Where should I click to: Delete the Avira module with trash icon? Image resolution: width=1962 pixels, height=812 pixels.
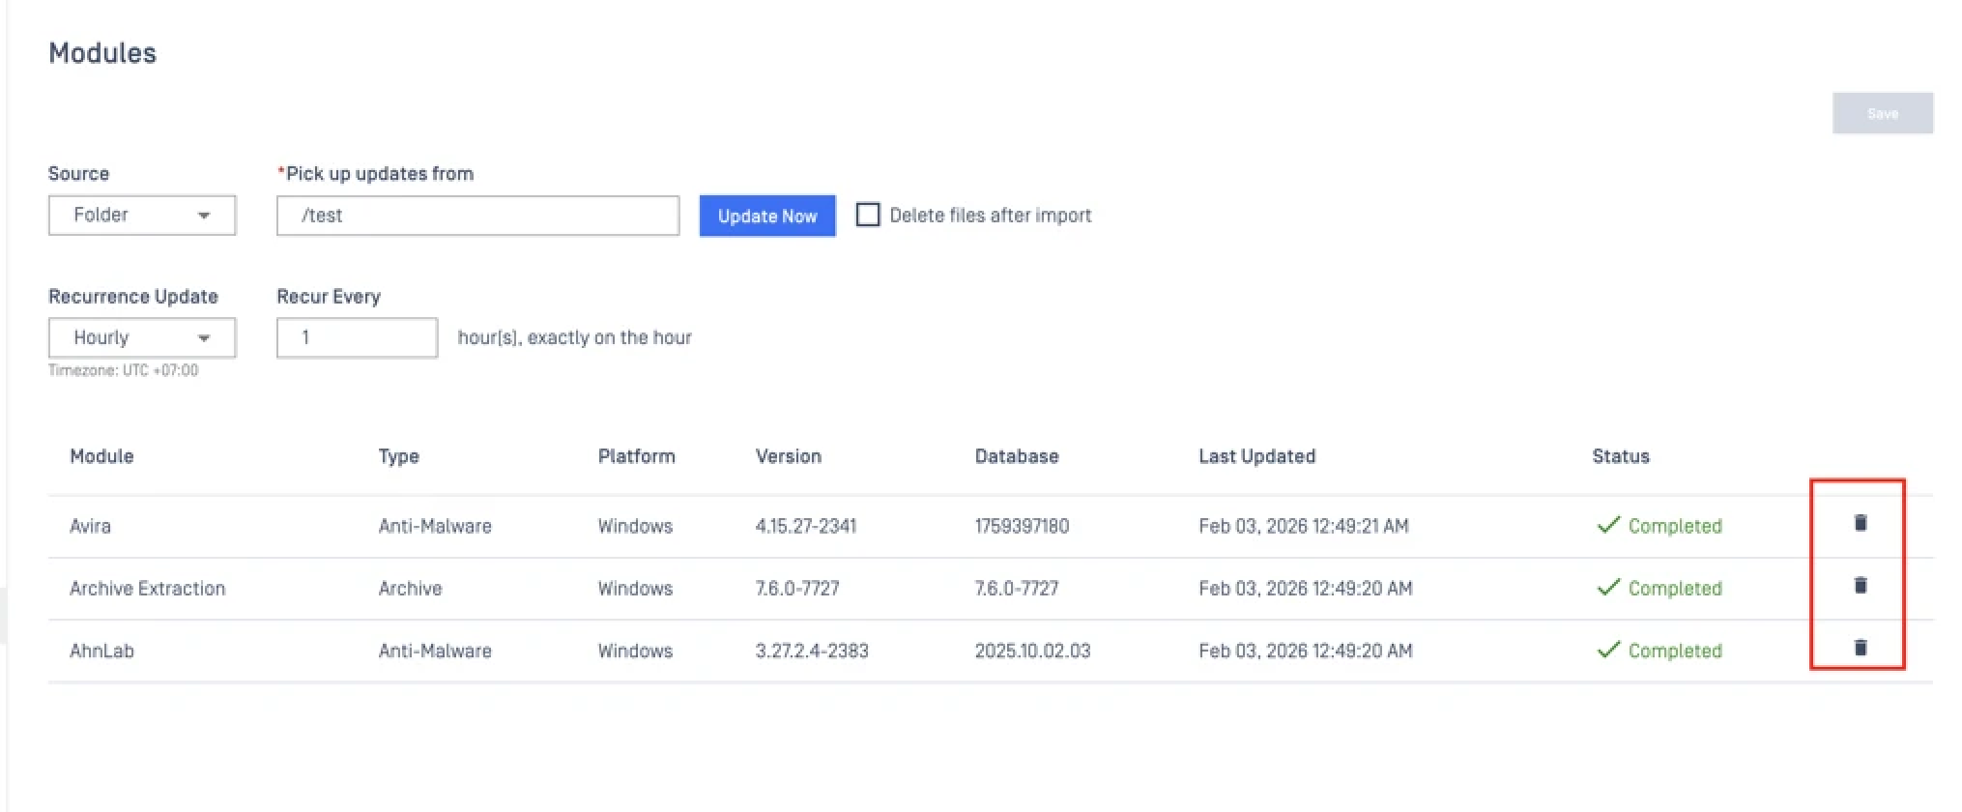(1860, 523)
